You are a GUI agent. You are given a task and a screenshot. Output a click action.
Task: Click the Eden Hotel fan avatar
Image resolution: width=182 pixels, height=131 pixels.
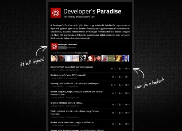tap(76, 58)
